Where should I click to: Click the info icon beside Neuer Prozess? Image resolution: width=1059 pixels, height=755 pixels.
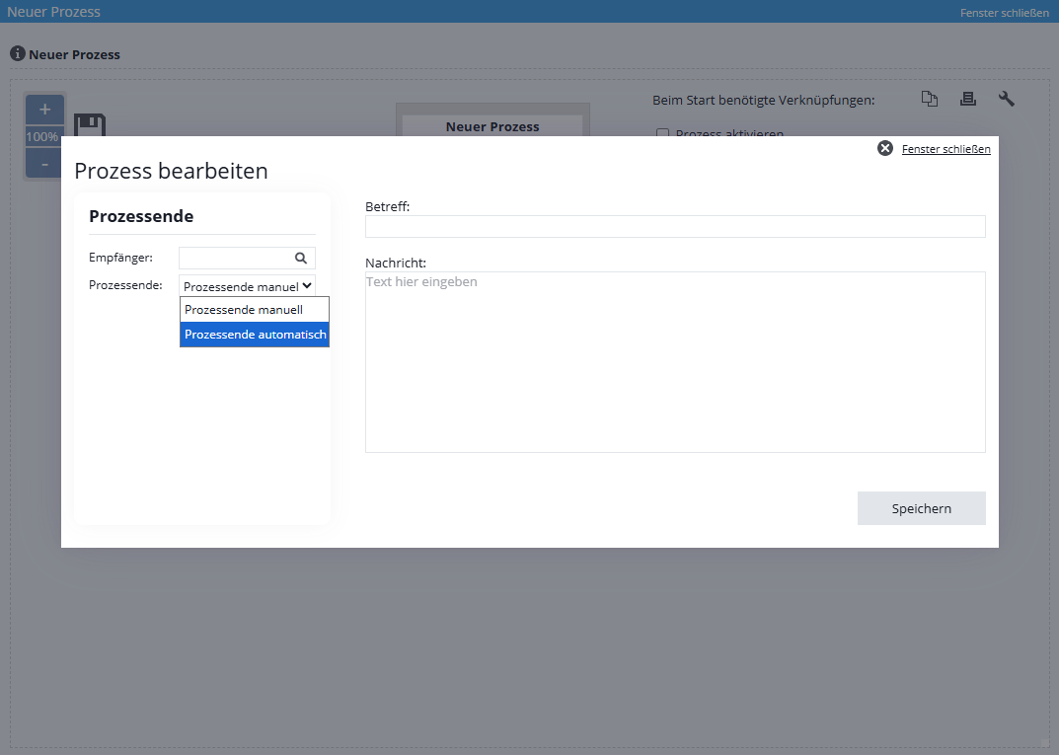tap(17, 53)
